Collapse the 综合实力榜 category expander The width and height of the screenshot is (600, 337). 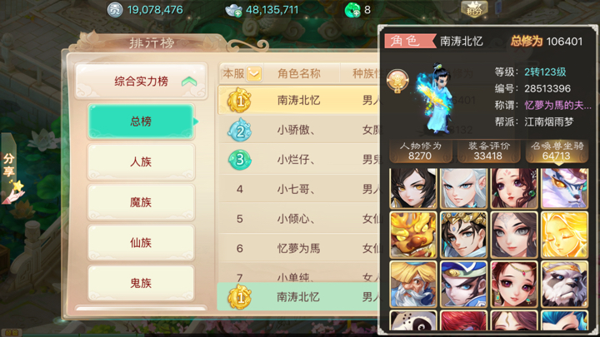[x=189, y=82]
